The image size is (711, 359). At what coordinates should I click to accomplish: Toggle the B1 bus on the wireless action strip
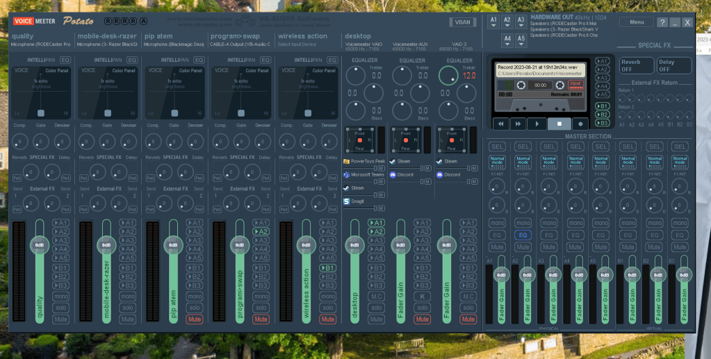[x=327, y=268]
